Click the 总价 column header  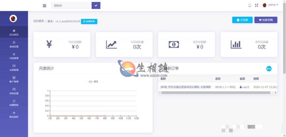[218, 79]
